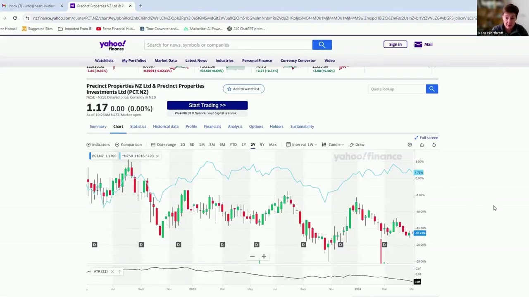Screen dimensions: 529x297
Task: Open a new browser tab
Action: click(x=141, y=6)
